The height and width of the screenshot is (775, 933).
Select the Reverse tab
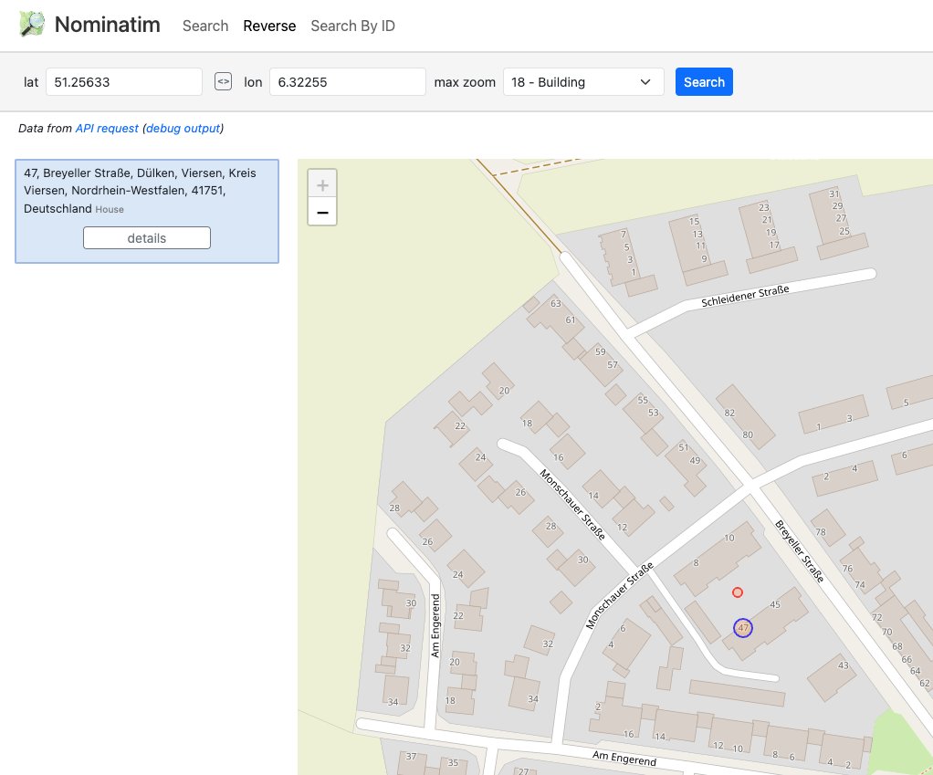[269, 26]
